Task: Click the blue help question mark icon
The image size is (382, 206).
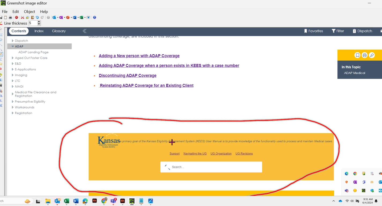Action: (94, 17)
